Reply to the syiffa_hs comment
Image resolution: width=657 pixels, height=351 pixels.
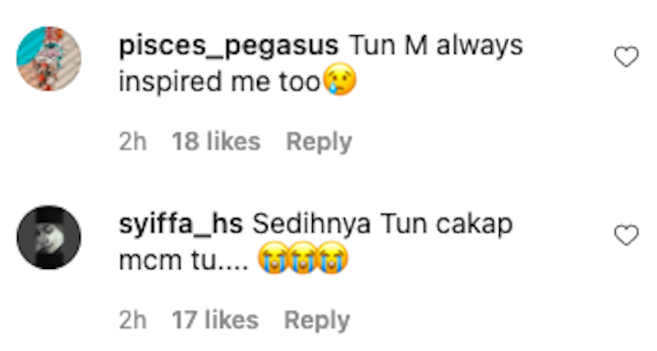[317, 320]
